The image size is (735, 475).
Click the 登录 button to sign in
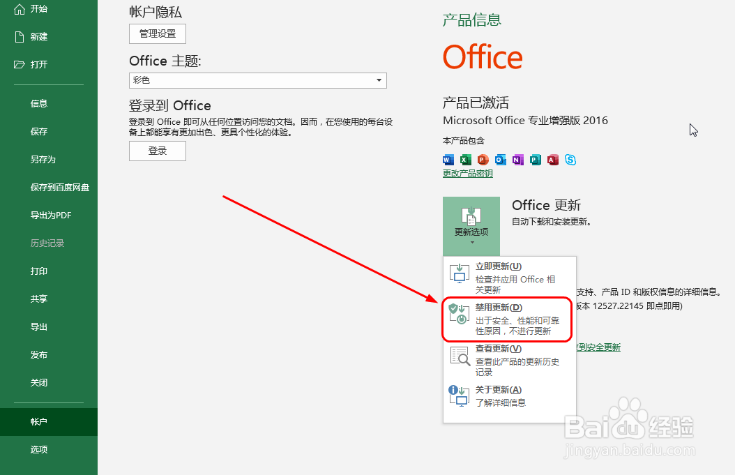(157, 150)
